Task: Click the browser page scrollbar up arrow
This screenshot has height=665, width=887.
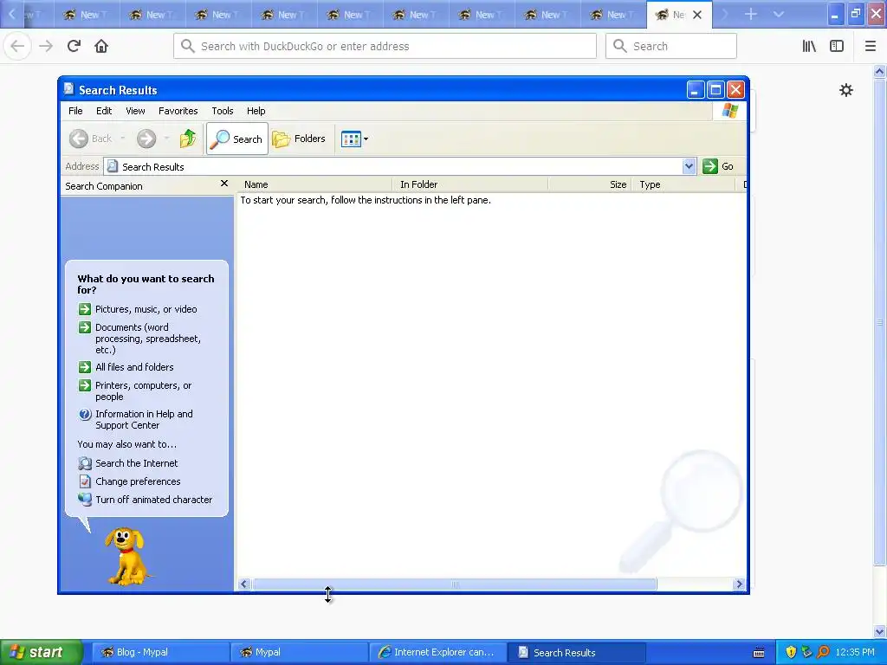Action: pos(879,71)
